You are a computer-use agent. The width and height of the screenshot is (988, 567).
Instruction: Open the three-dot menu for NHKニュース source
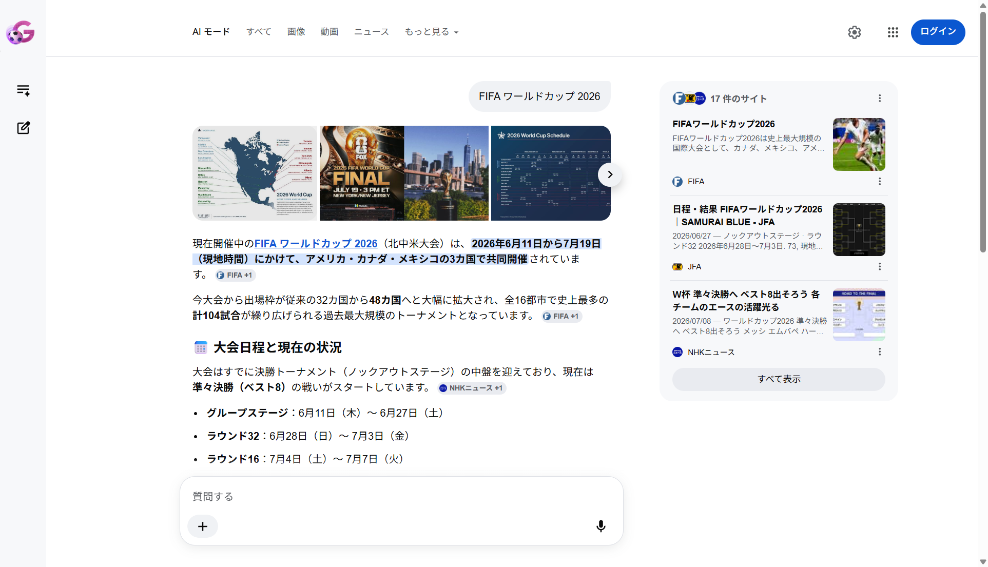880,351
